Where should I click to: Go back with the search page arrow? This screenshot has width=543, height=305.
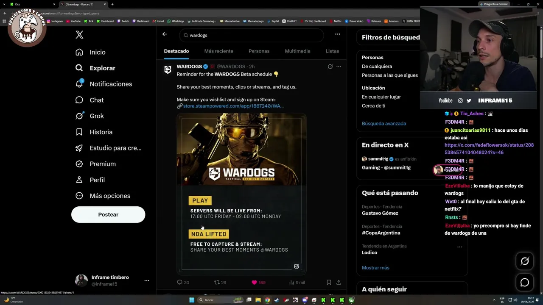tap(165, 34)
